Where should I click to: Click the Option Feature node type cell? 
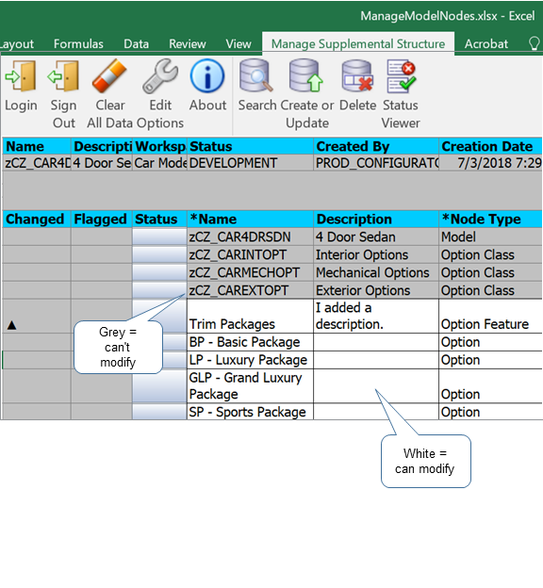point(491,316)
